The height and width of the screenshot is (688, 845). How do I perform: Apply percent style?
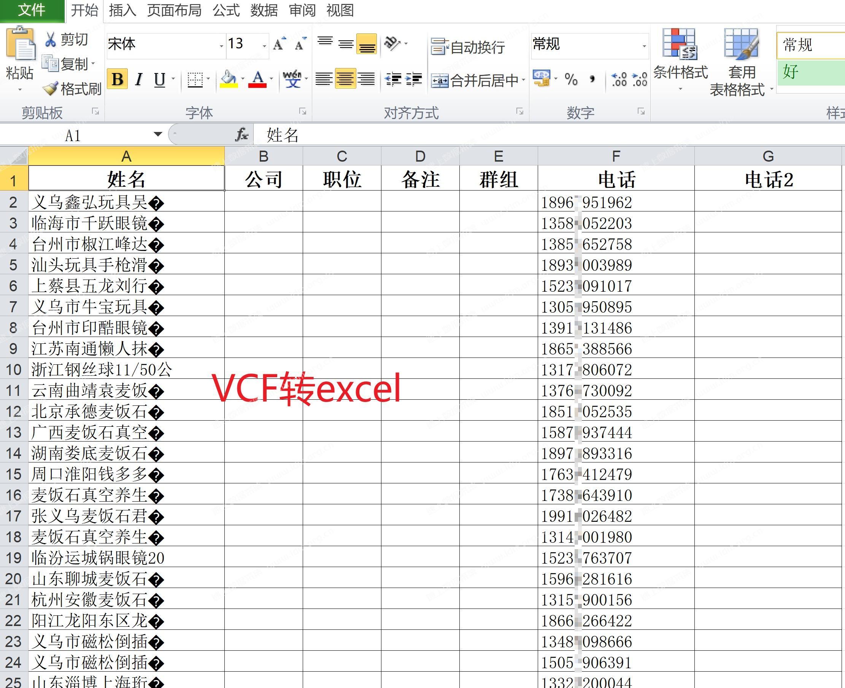(571, 79)
